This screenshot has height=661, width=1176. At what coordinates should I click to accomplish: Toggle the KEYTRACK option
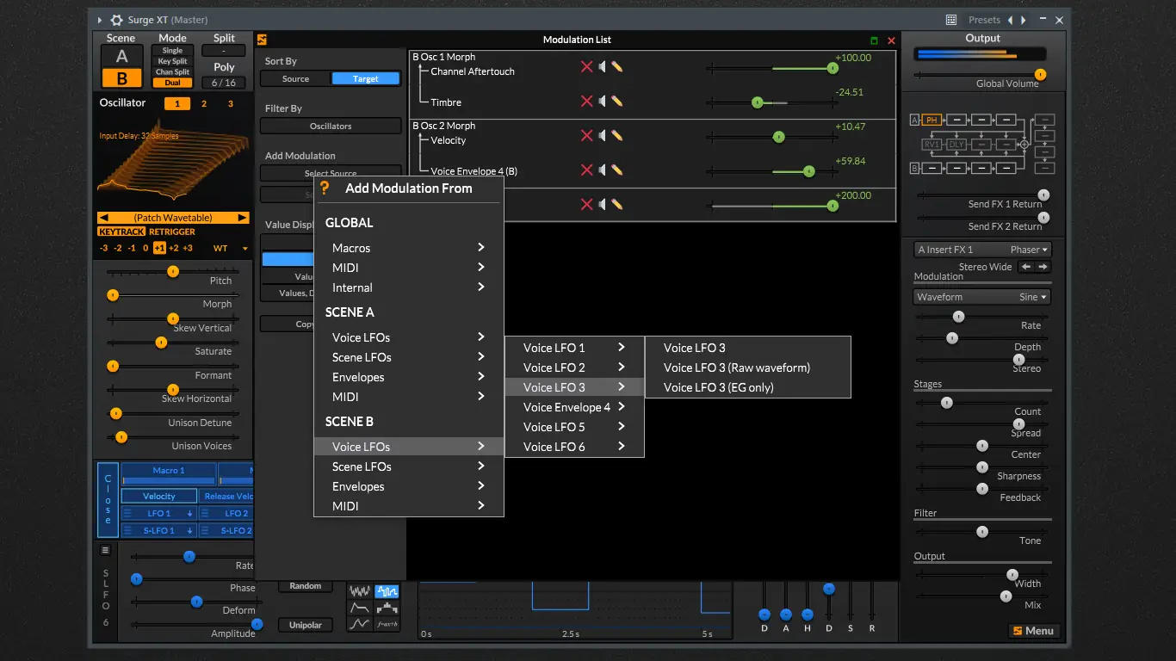(x=121, y=232)
